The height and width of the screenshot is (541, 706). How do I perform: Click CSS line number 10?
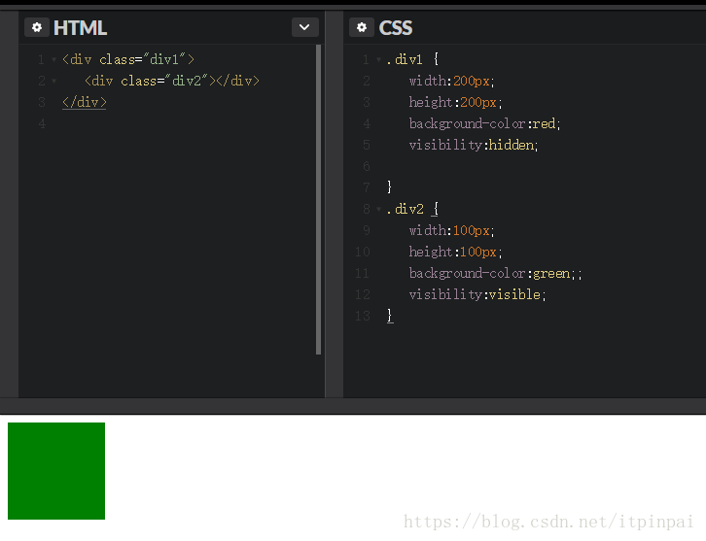363,252
